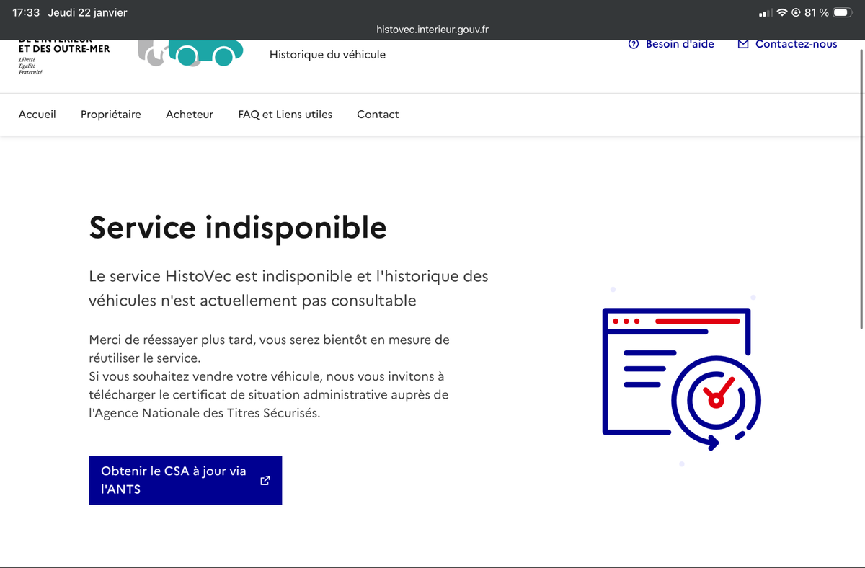This screenshot has height=568, width=865.
Task: Tap the Wi-Fi status icon
Action: click(x=782, y=13)
